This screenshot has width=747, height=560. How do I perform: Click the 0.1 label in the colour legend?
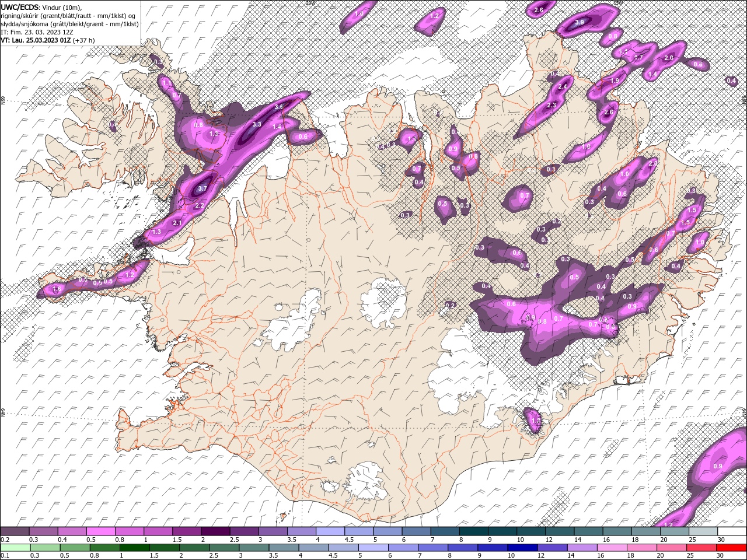point(4,555)
